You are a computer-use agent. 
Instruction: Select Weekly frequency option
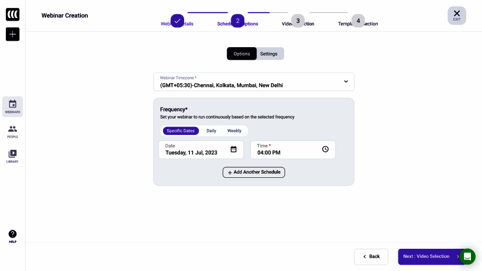tap(234, 131)
